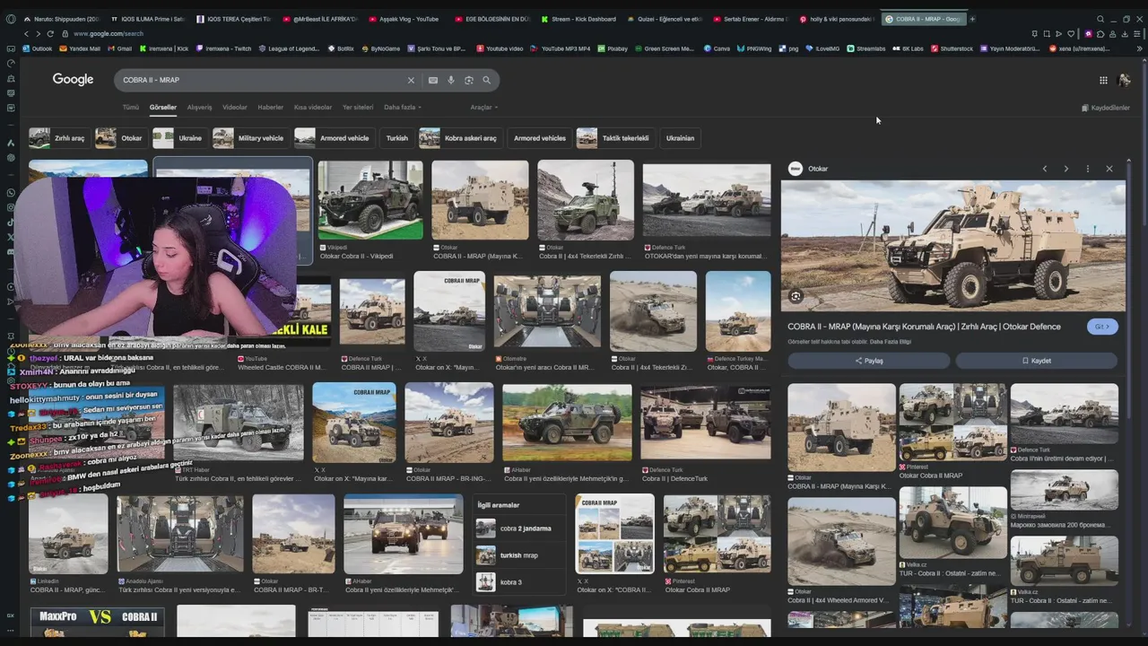Select related search cobra 2 jandarma
The image size is (1148, 646).
pyautogui.click(x=520, y=528)
